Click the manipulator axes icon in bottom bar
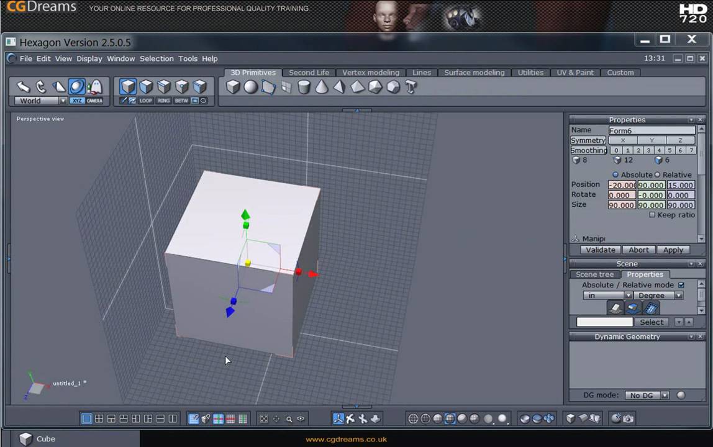The height and width of the screenshot is (447, 713). [338, 418]
